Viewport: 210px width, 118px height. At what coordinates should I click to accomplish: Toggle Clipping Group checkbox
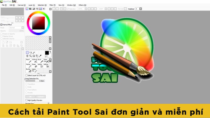[x=1, y=36]
